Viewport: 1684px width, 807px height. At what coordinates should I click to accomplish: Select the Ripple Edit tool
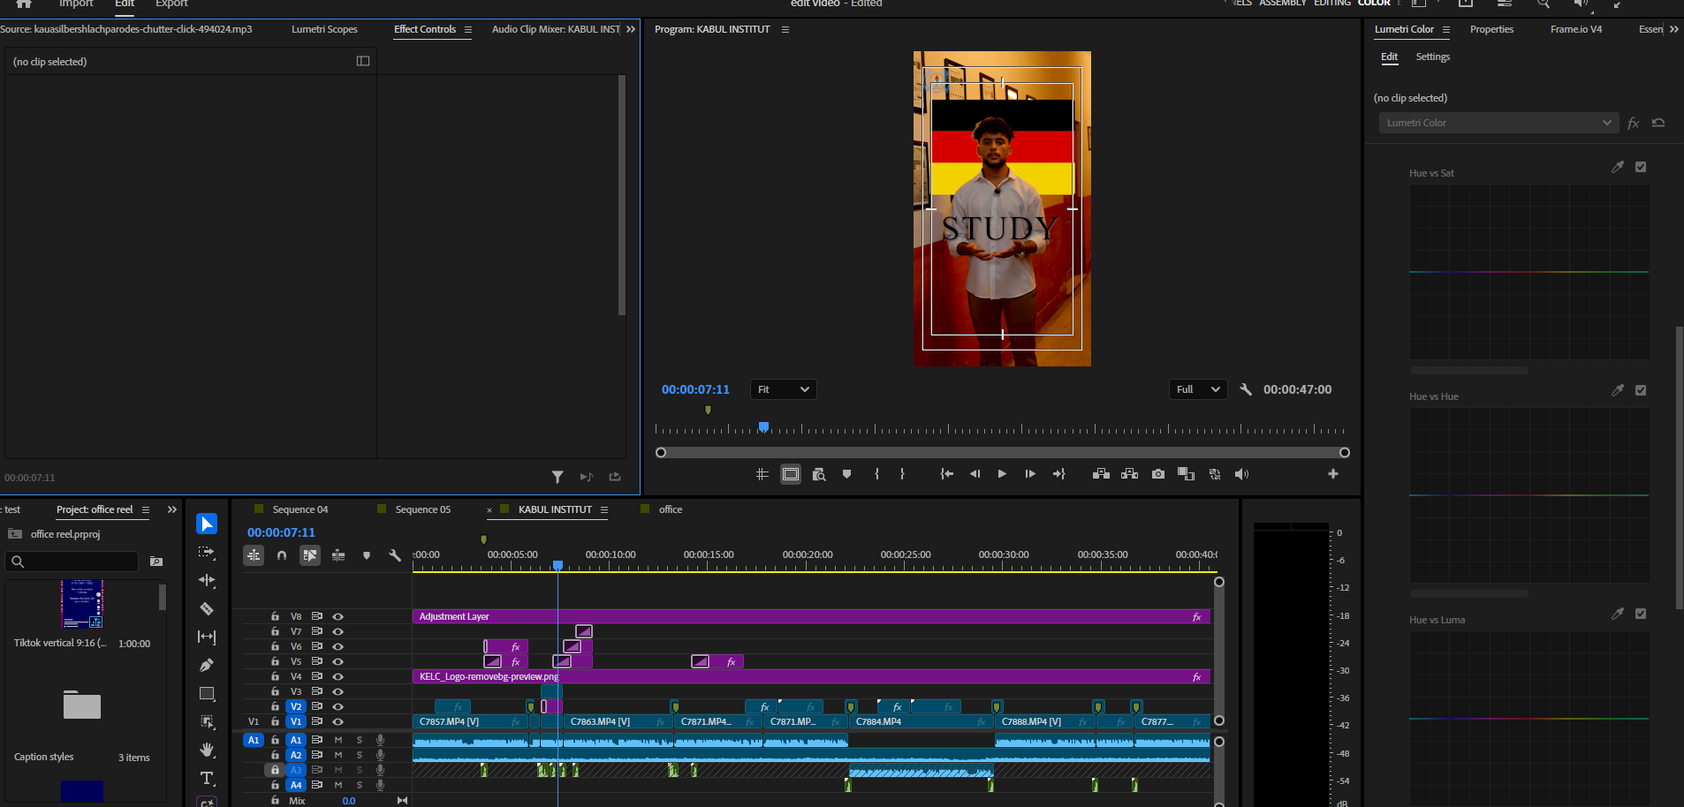pyautogui.click(x=207, y=580)
